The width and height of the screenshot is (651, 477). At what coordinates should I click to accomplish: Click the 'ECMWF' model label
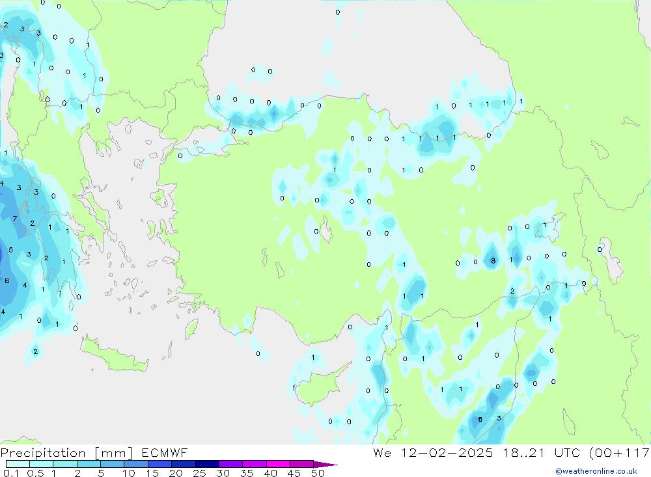pos(165,452)
